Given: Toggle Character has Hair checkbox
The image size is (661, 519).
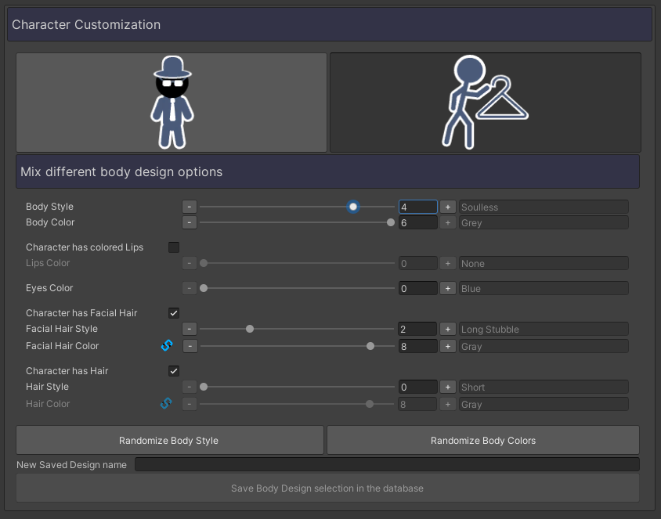Looking at the screenshot, I should (x=174, y=371).
